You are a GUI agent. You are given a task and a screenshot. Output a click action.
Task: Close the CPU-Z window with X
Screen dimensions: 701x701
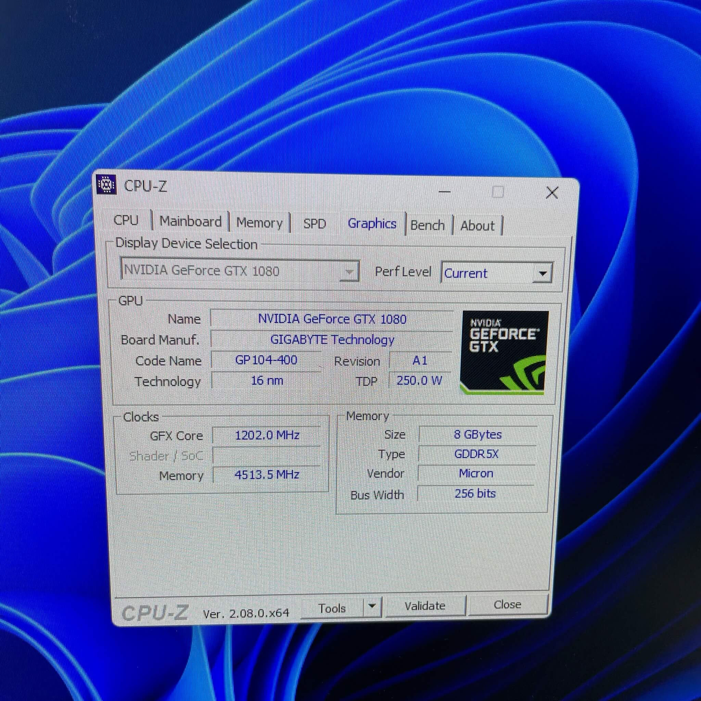pyautogui.click(x=552, y=193)
